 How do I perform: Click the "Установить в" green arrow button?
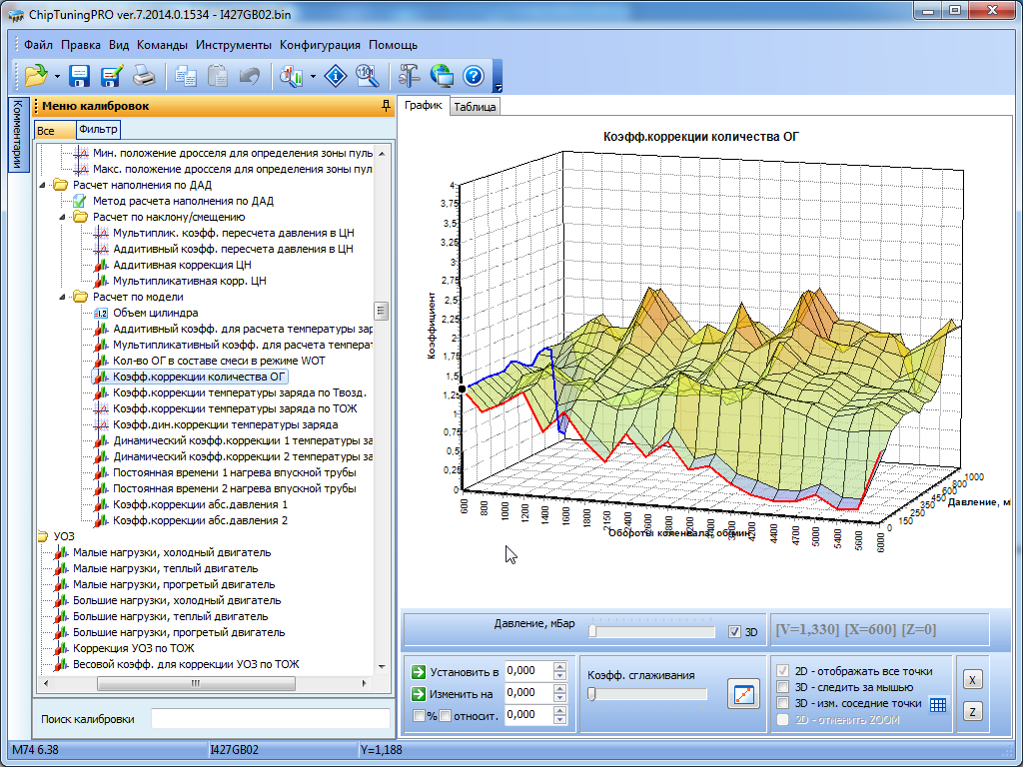420,672
